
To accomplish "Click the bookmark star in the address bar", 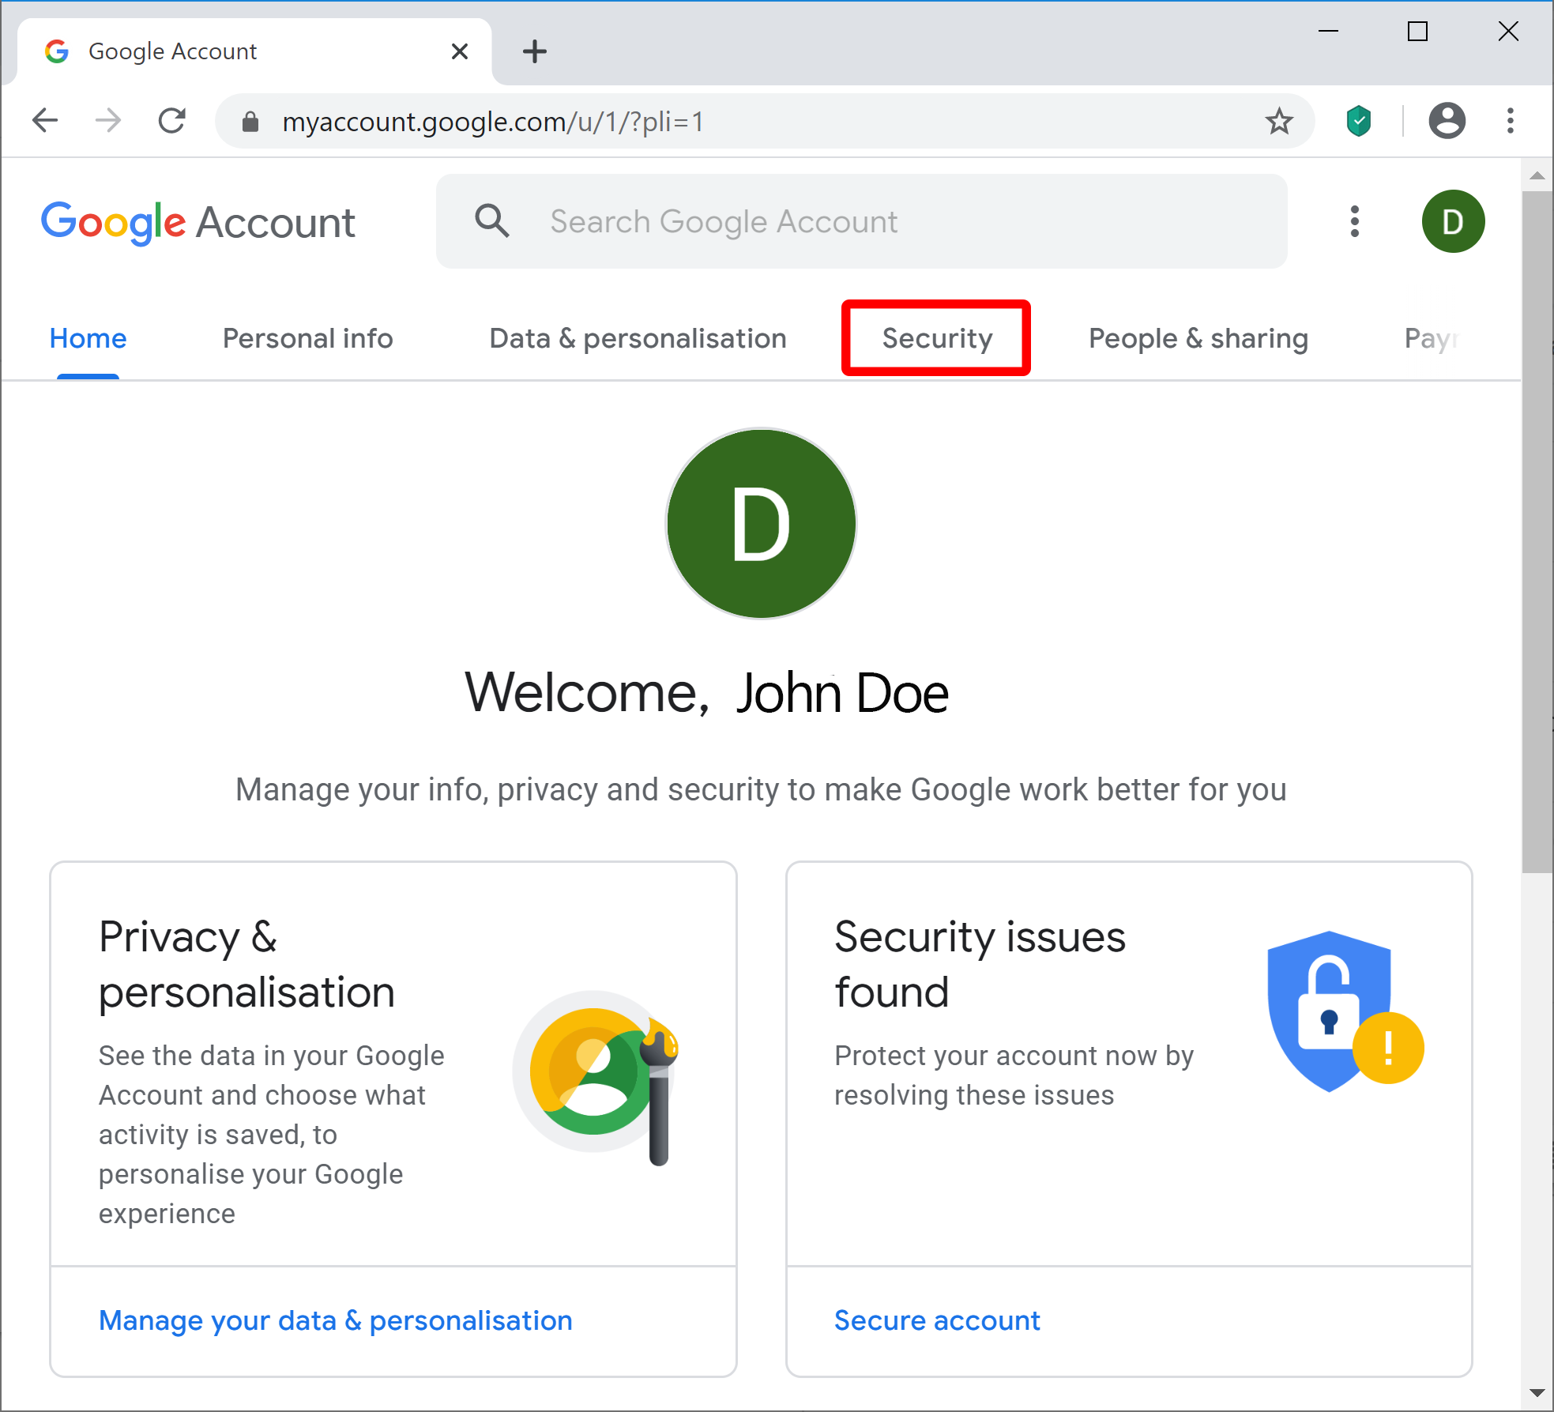I will point(1279,121).
